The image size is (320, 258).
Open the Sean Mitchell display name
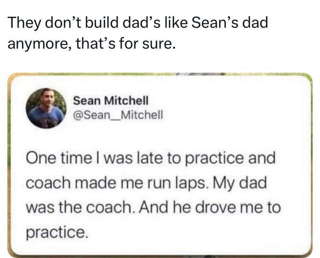coord(111,101)
